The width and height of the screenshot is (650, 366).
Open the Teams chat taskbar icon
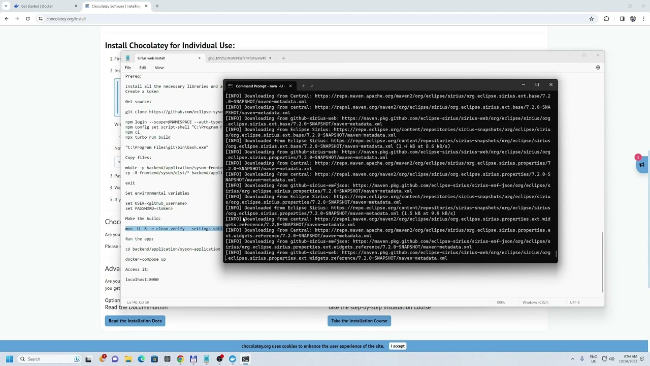115,359
